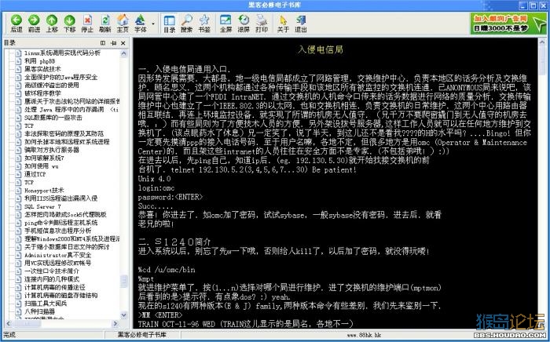Switch to full screen with 全屏 icon

[x=226, y=24]
